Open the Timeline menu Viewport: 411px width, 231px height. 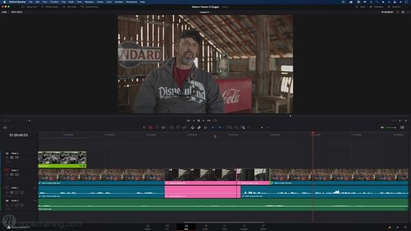point(54,2)
